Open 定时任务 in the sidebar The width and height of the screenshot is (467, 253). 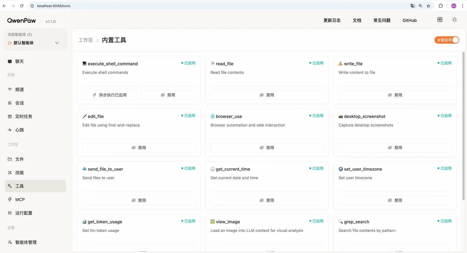(x=35, y=116)
